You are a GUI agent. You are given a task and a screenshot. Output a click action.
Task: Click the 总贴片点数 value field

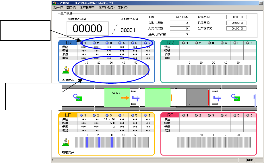click(x=180, y=23)
